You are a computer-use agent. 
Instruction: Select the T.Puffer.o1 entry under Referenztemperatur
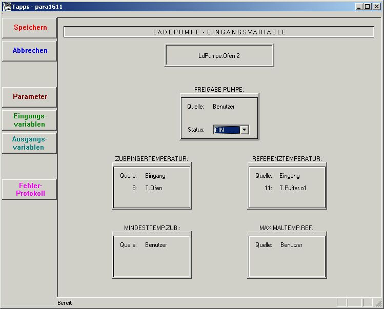pos(293,188)
